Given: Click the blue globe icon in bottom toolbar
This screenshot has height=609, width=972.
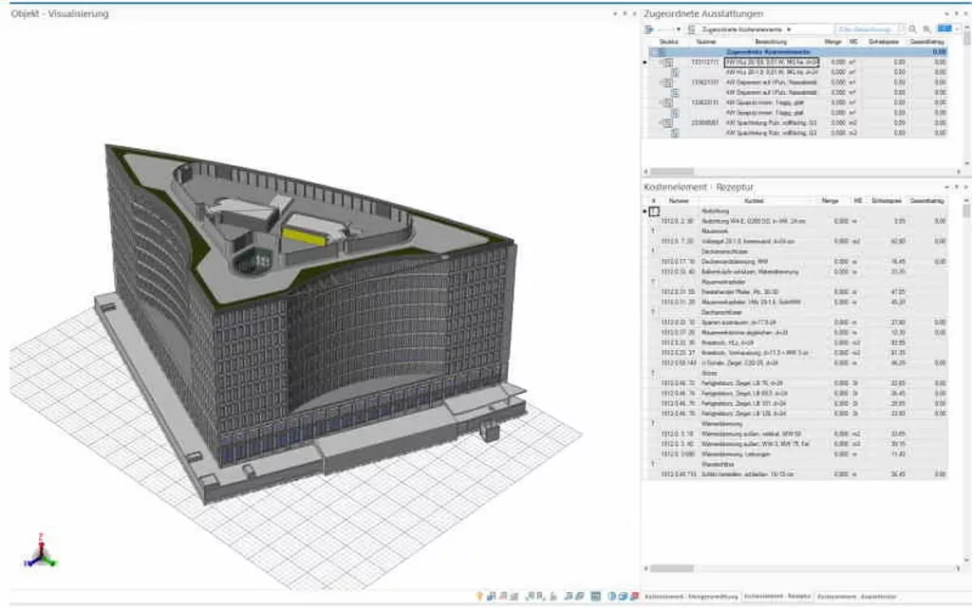Looking at the screenshot, I should (612, 596).
